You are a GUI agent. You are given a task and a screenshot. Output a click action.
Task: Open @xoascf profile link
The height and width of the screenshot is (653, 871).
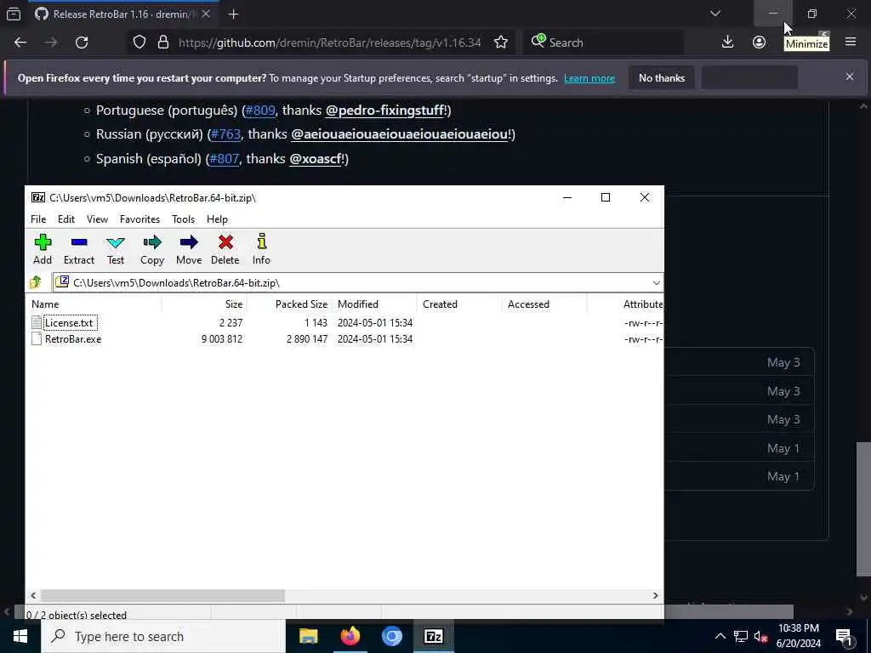(316, 159)
